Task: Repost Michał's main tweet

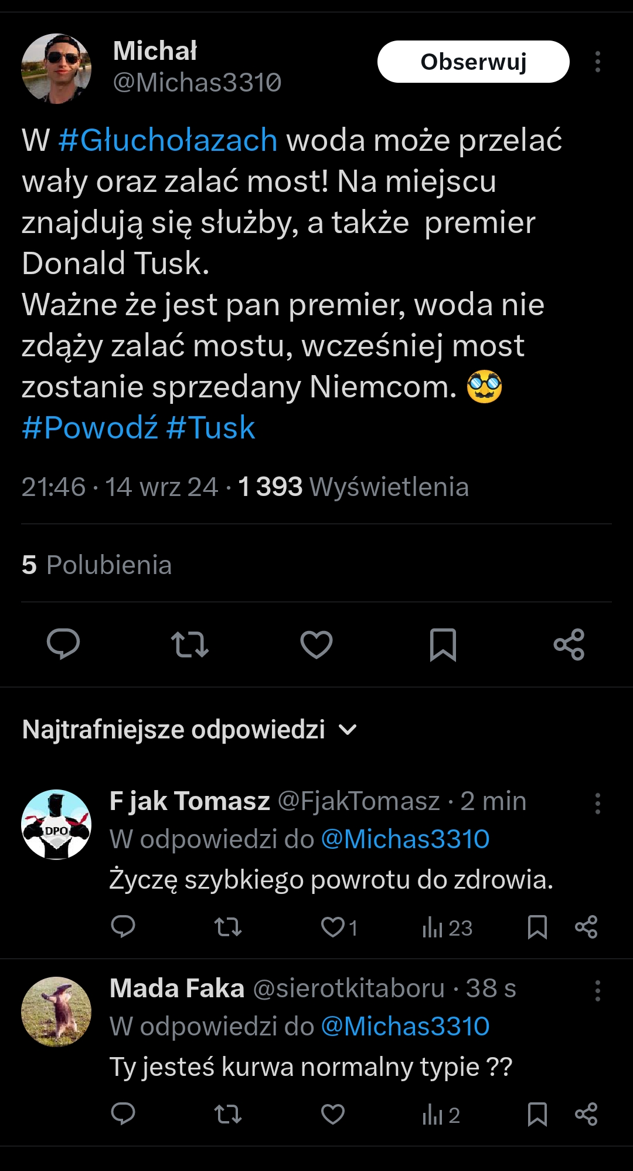Action: point(190,644)
